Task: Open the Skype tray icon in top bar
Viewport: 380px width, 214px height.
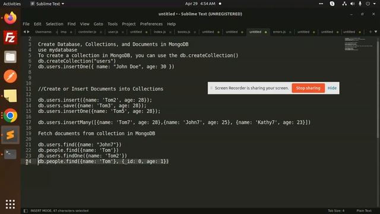Action: tap(332, 4)
